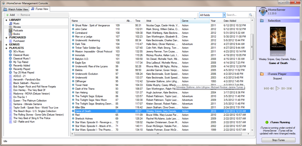302x146 pixels.
Task: Select the Man on a Ledge row
Action: tap(160, 37)
